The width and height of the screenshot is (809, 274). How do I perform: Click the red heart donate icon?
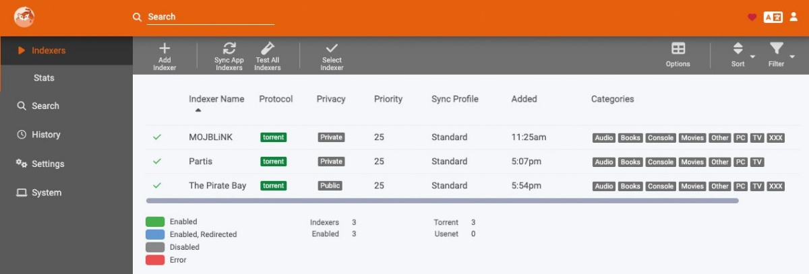pyautogui.click(x=752, y=18)
